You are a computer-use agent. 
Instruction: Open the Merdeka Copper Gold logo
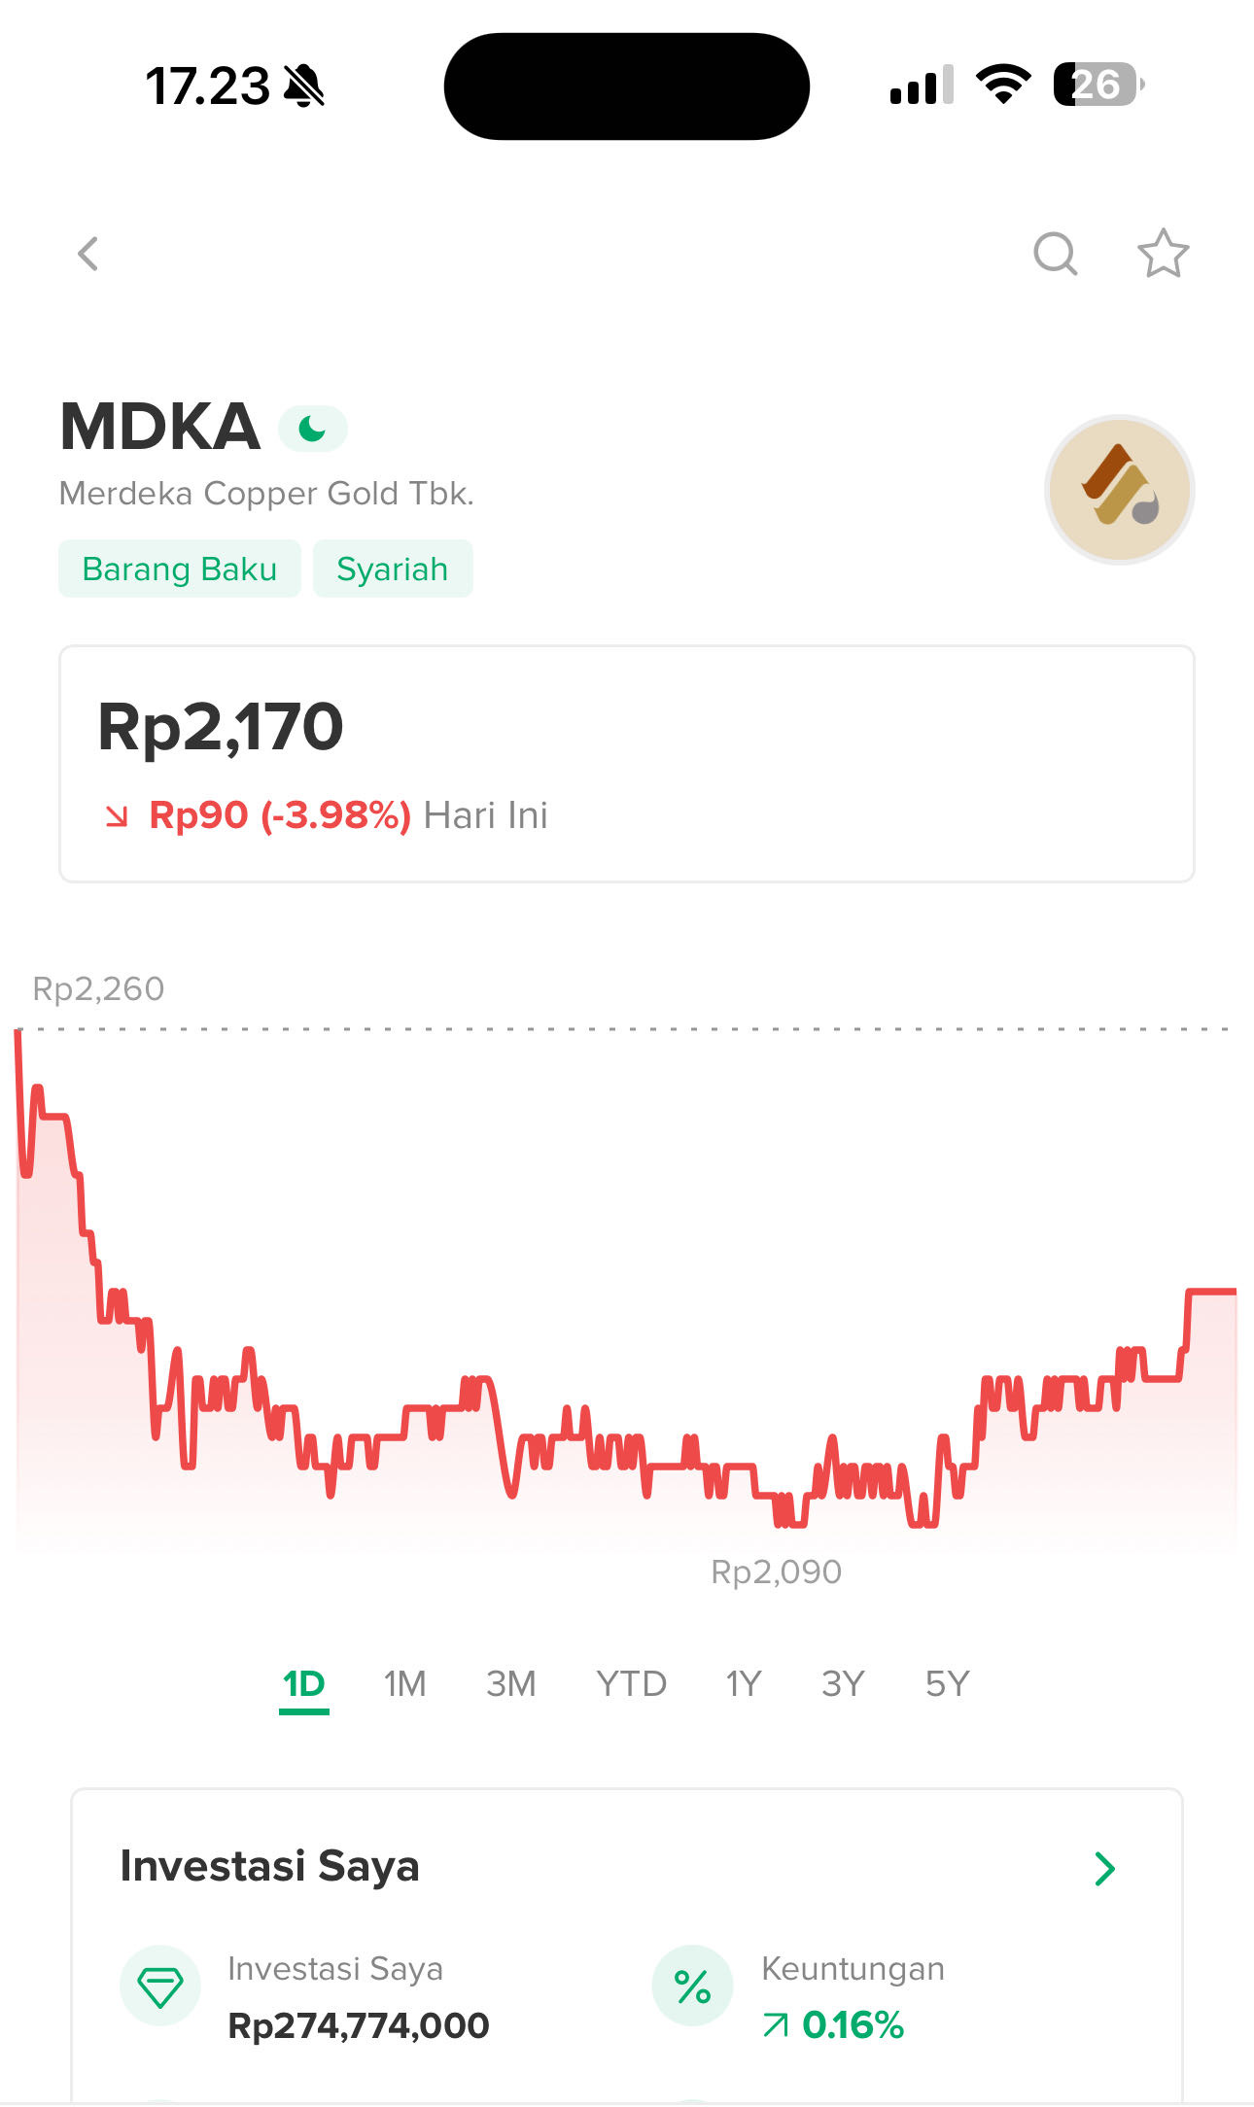pos(1119,489)
